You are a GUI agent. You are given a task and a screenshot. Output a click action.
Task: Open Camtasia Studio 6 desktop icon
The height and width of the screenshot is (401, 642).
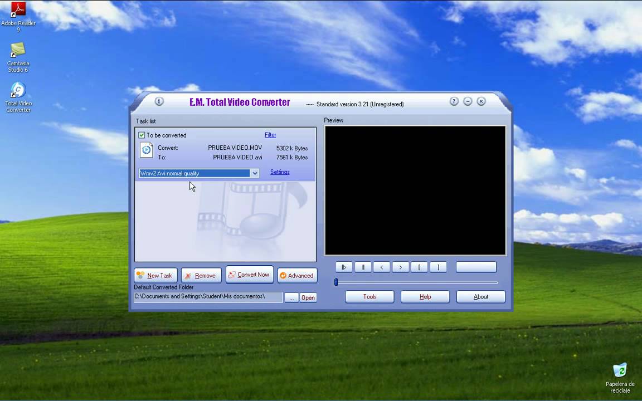click(x=18, y=57)
